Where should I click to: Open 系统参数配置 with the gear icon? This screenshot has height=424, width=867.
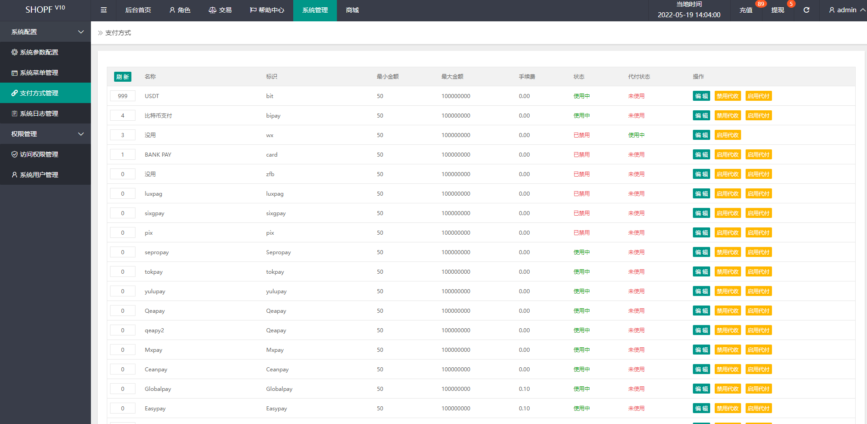[x=39, y=52]
